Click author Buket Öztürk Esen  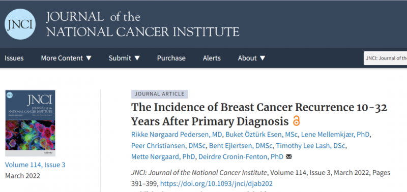click(263, 135)
